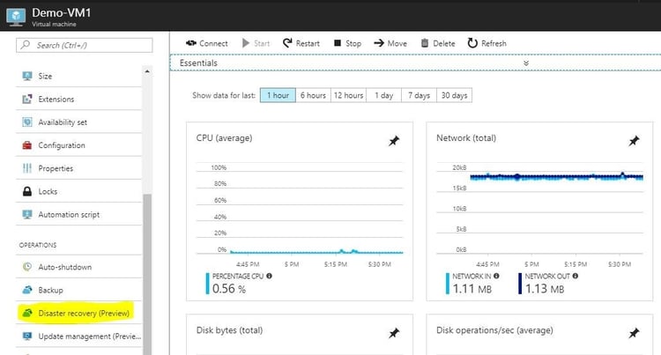Image resolution: width=661 pixels, height=355 pixels.
Task: Show data for last 30 days
Action: tap(455, 95)
